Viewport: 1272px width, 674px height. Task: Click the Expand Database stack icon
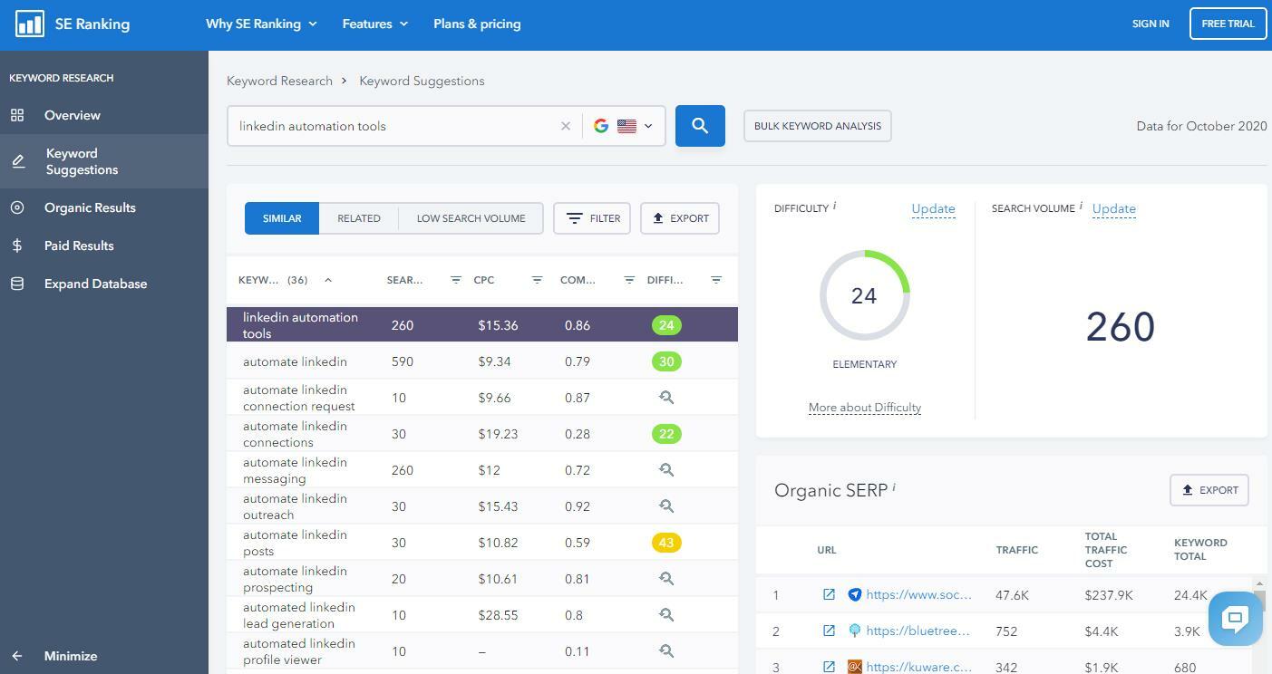(17, 284)
